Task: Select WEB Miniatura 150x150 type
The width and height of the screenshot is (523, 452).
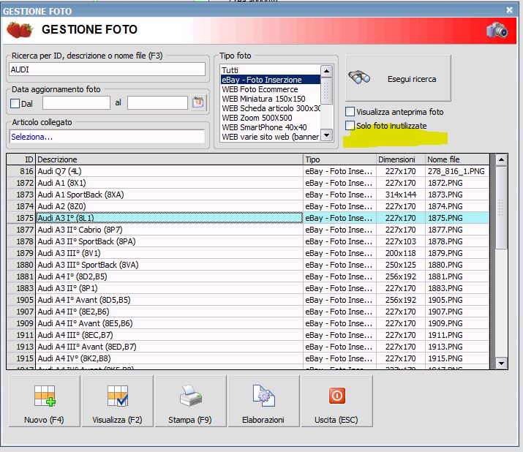Action: point(270,99)
